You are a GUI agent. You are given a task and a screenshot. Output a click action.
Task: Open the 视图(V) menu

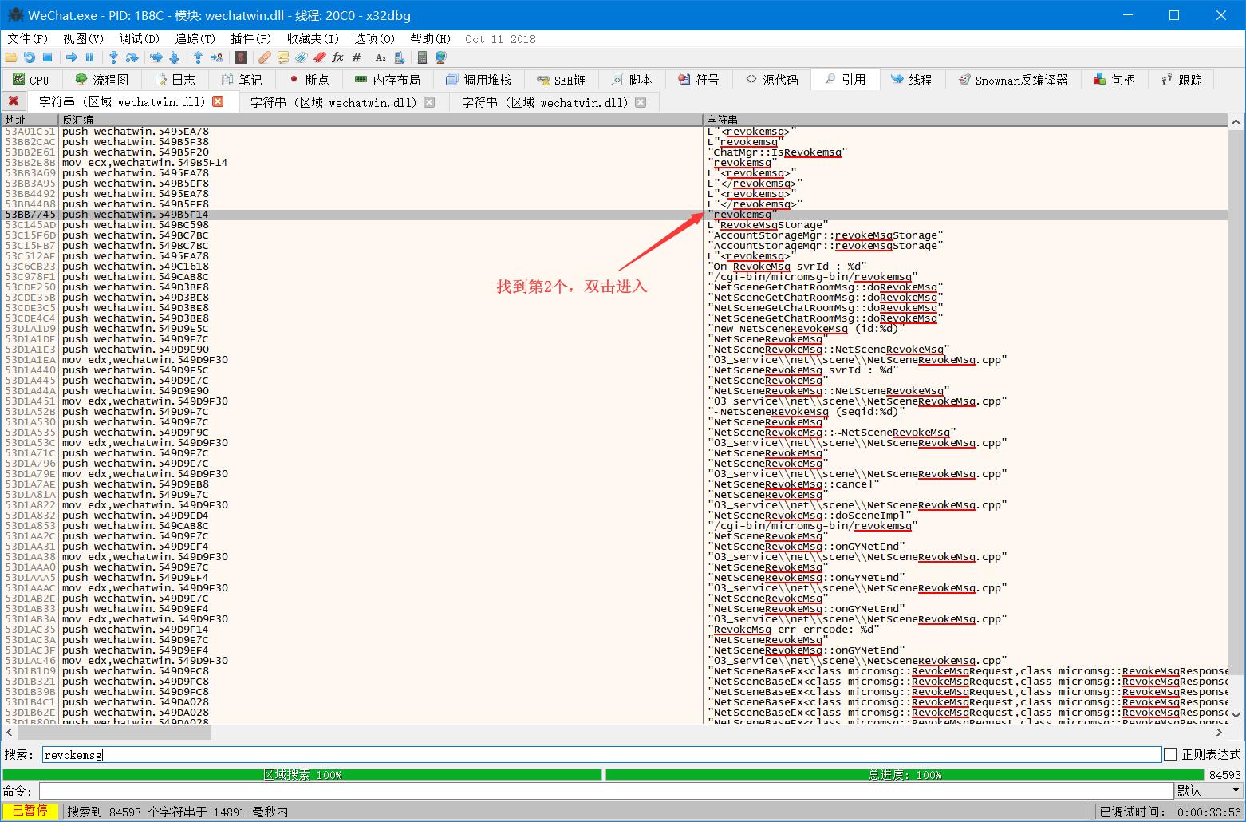point(83,38)
